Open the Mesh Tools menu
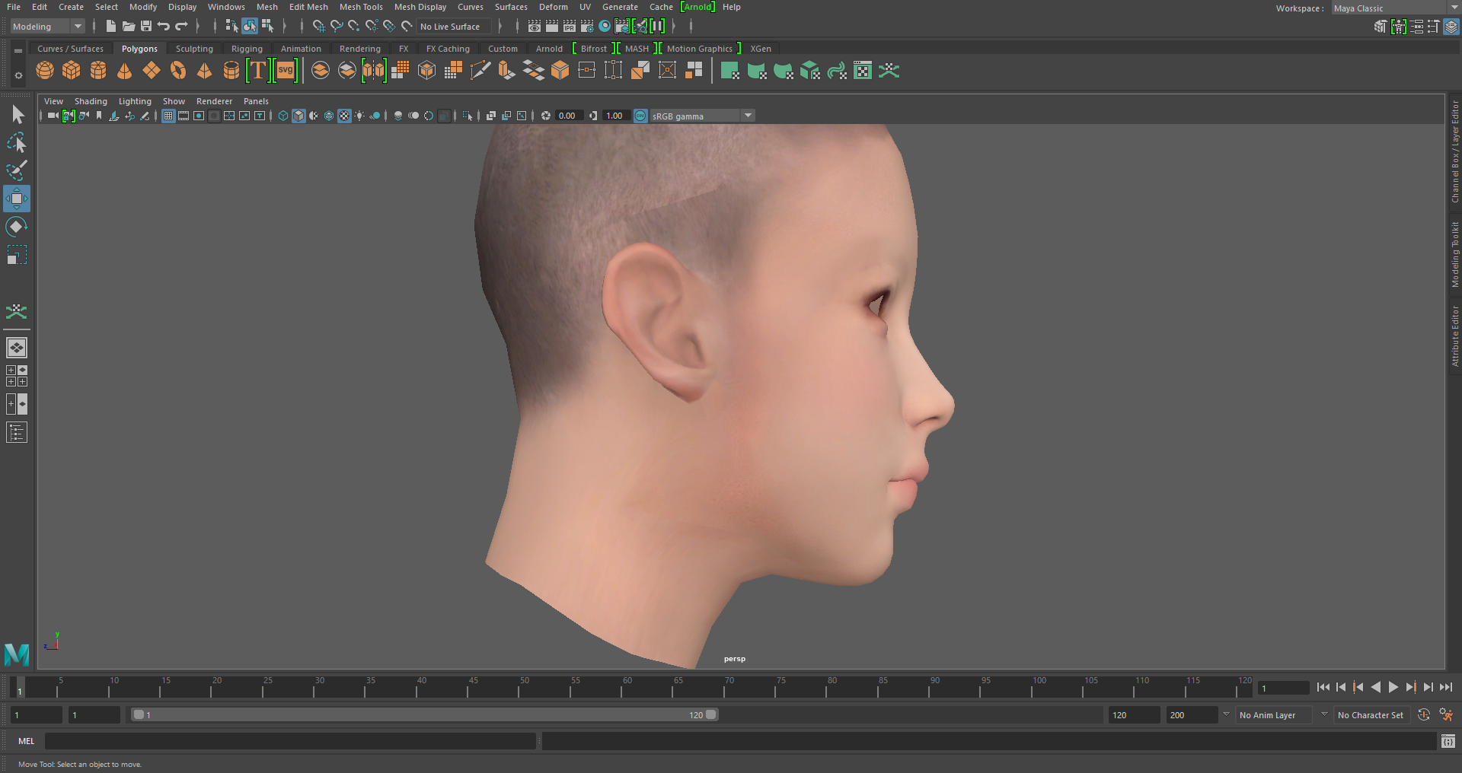Image resolution: width=1462 pixels, height=773 pixels. click(x=361, y=7)
